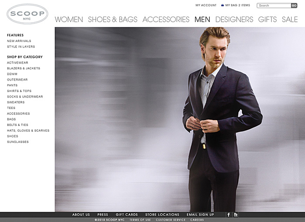
Task: Open the Gifts menu
Action: pos(268,20)
